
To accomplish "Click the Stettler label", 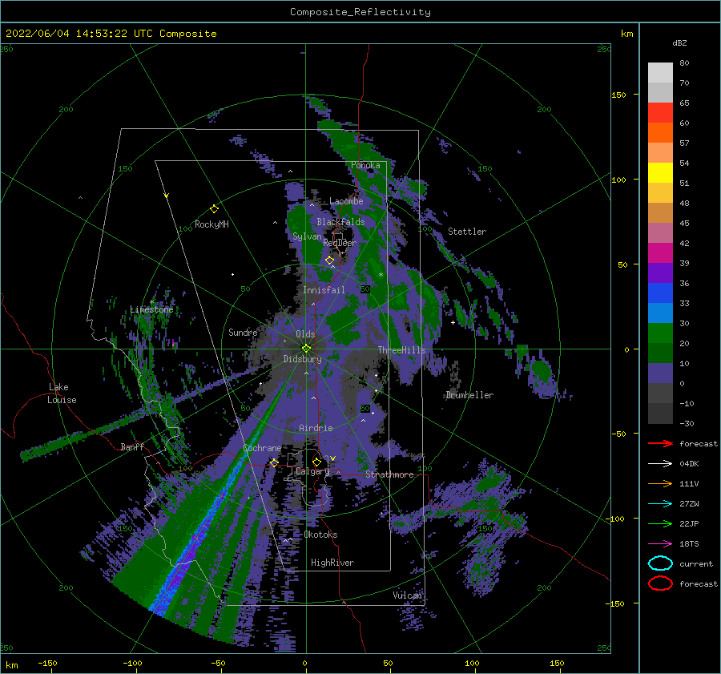I will 467,232.
